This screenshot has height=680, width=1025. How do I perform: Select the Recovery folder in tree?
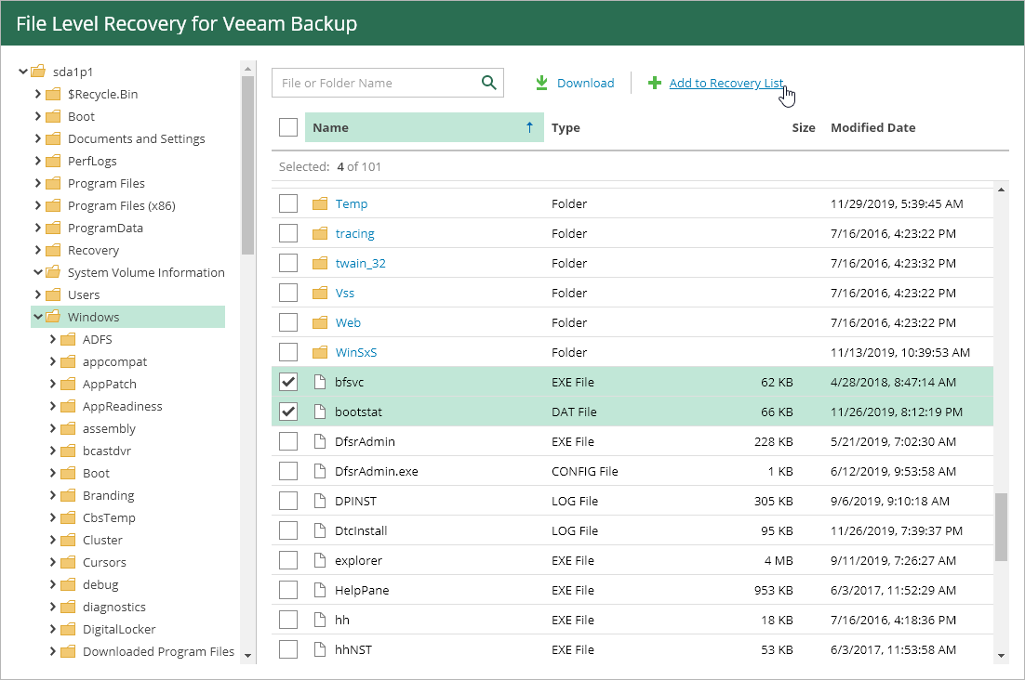(93, 251)
